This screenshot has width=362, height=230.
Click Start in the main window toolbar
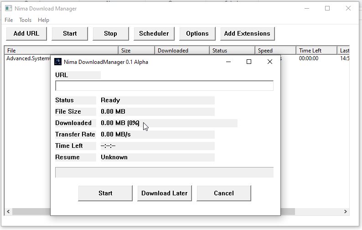coord(70,34)
